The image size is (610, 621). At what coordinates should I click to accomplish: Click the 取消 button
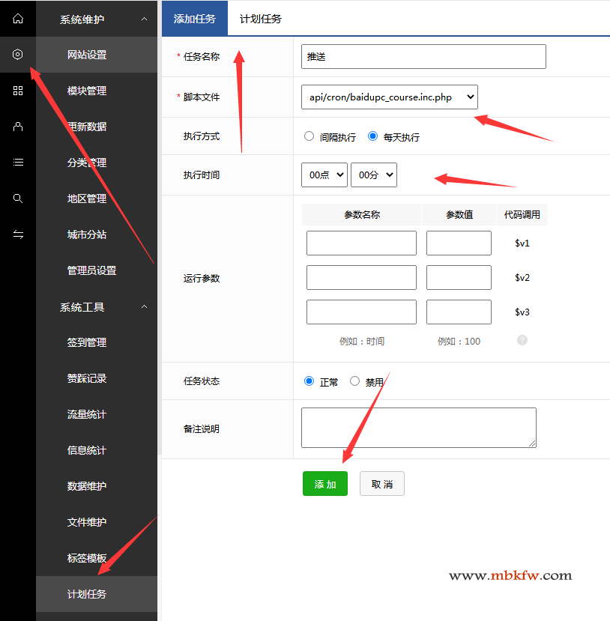pos(381,484)
